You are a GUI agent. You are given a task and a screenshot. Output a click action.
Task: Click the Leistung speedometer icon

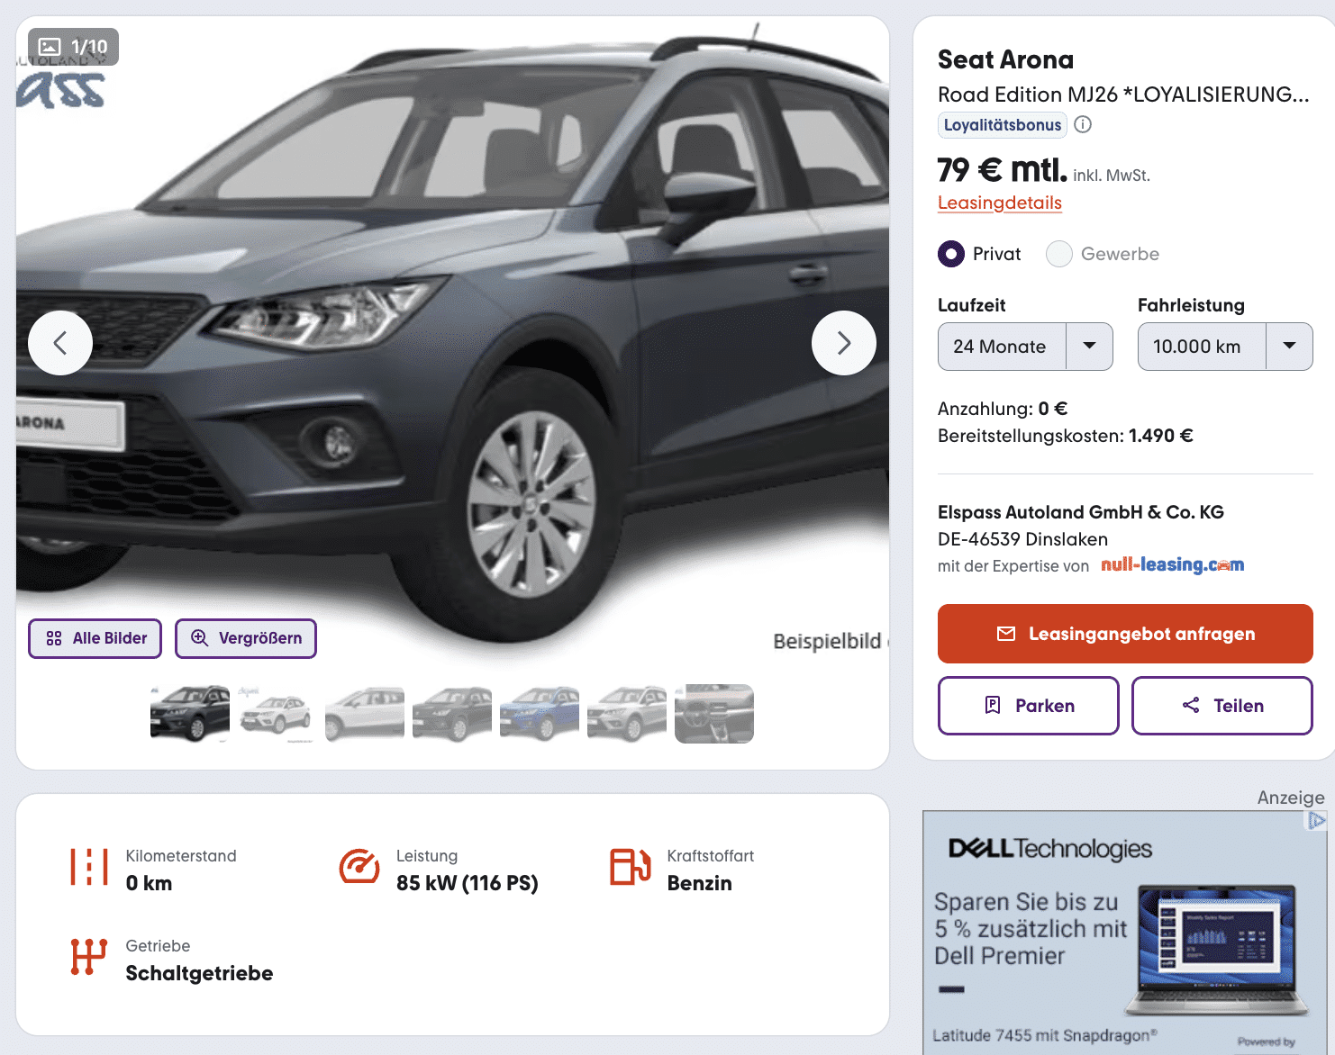coord(359,867)
